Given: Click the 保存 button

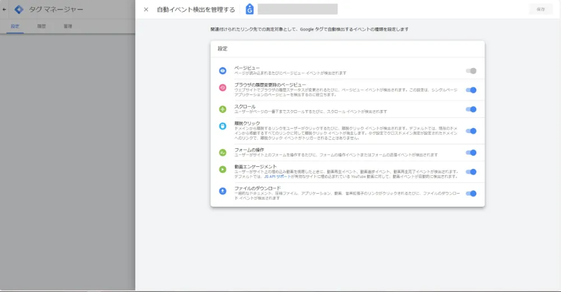Looking at the screenshot, I should pos(541,10).
